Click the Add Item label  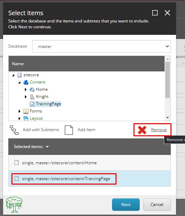[86, 130]
